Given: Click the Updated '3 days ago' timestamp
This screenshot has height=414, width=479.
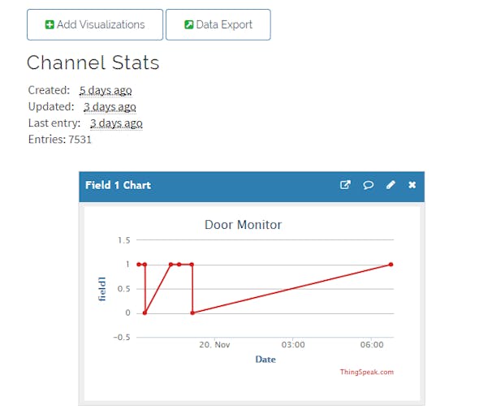Looking at the screenshot, I should point(110,107).
